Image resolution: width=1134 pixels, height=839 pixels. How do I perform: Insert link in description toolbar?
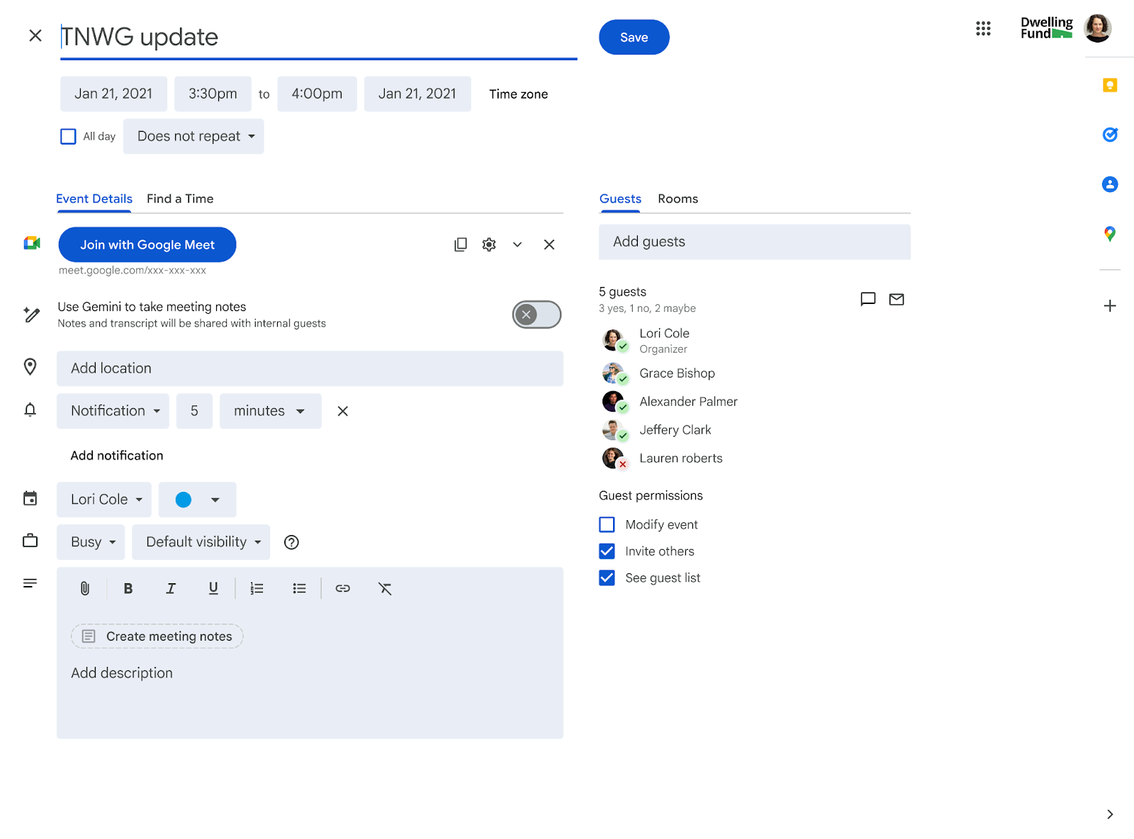coord(343,588)
